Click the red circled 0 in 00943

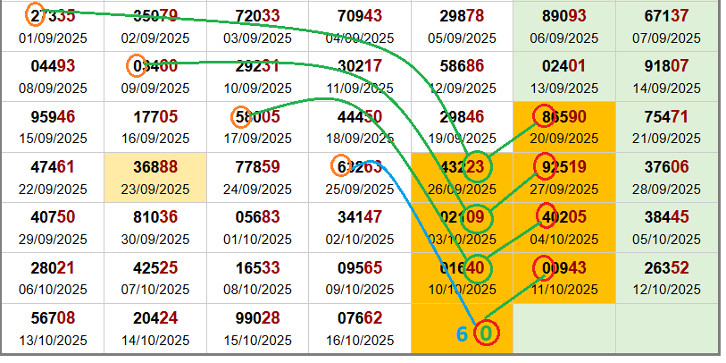click(x=544, y=266)
